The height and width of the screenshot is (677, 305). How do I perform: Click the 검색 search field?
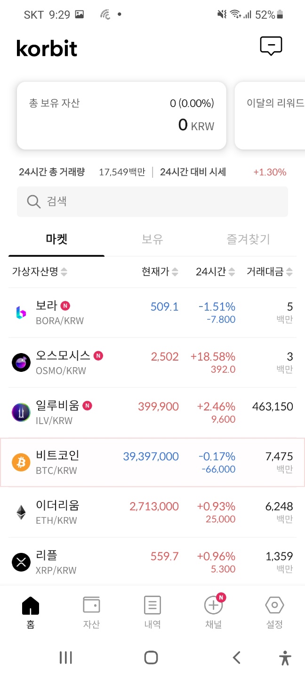coord(152,202)
